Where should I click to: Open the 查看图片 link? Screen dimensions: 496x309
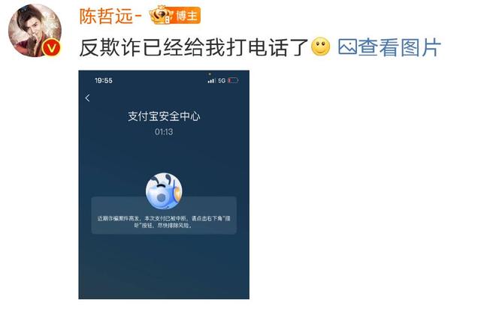coord(400,47)
